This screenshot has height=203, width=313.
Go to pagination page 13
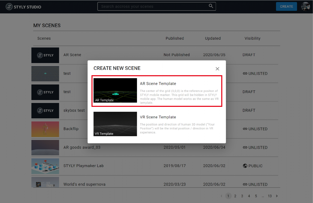click(270, 196)
